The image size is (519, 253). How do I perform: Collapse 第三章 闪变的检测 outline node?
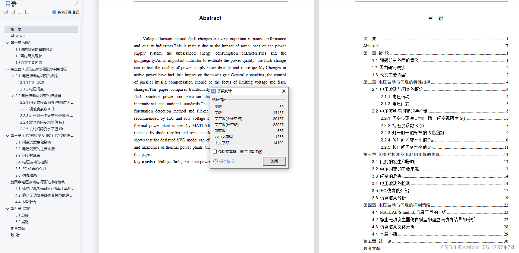click(8, 136)
